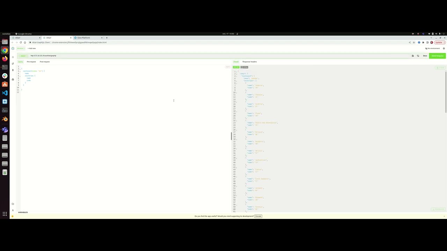
Task: Dismiss the donation banner
Action: coord(444,216)
